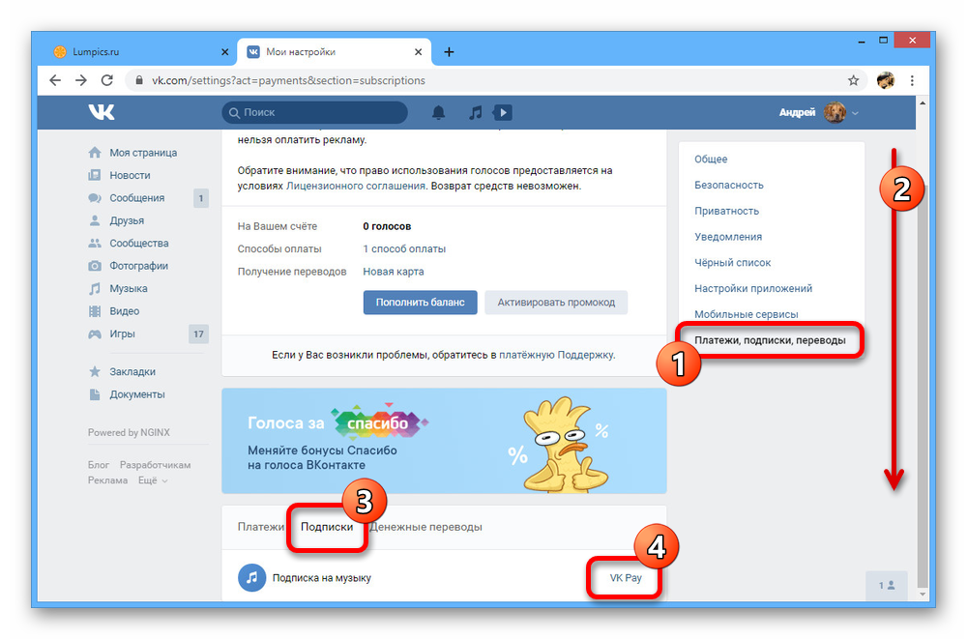
Task: Select the Подписки tab
Action: (327, 527)
